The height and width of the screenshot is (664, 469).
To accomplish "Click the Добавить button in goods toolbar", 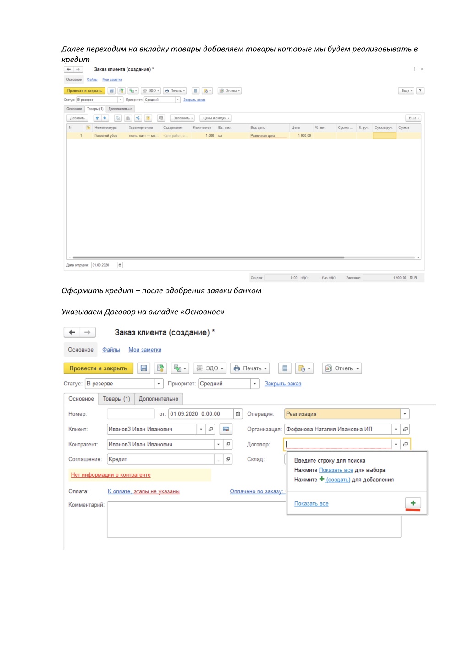I will click(77, 118).
